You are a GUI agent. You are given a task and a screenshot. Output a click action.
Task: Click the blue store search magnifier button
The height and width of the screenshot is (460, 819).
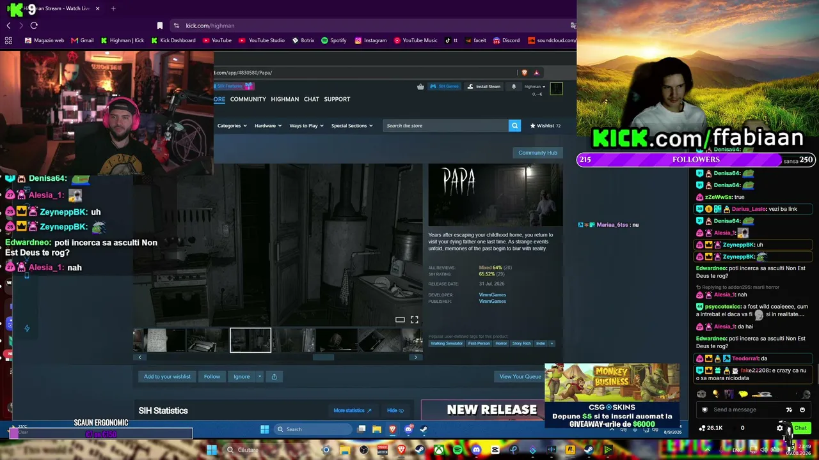click(x=514, y=126)
